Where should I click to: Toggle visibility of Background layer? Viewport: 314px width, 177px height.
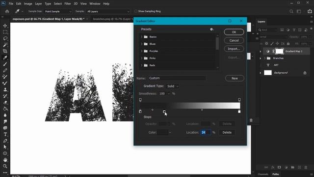point(261,73)
